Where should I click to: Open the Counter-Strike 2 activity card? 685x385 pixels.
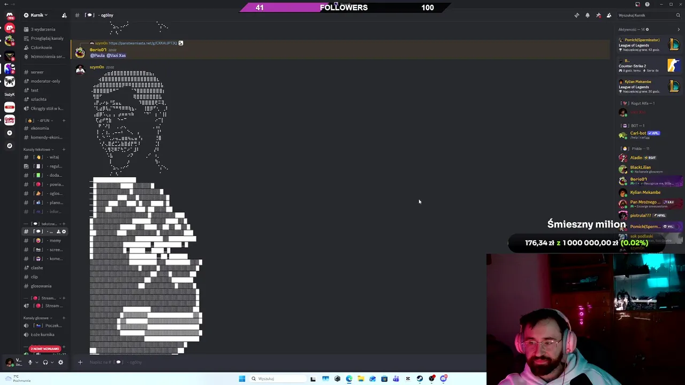(x=649, y=66)
